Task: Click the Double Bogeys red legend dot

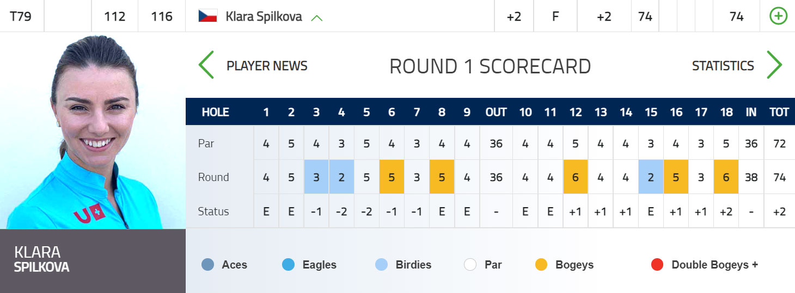Action: click(657, 265)
